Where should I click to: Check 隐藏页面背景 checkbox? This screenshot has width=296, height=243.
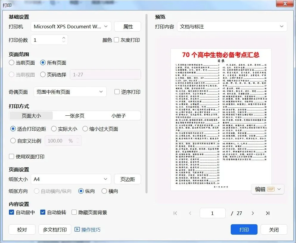click(74, 212)
